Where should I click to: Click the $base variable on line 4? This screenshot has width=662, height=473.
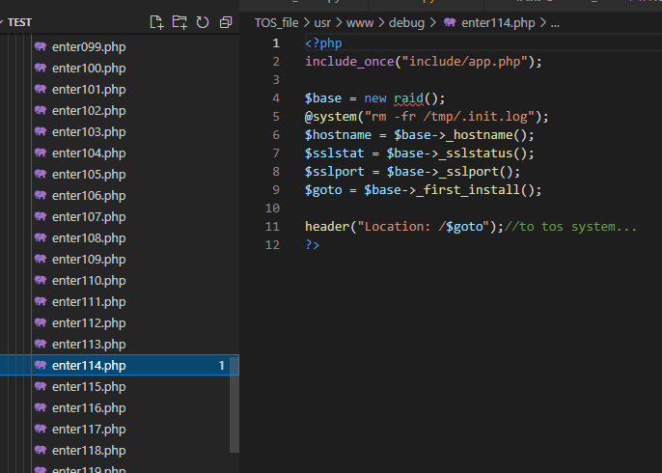pyautogui.click(x=323, y=98)
